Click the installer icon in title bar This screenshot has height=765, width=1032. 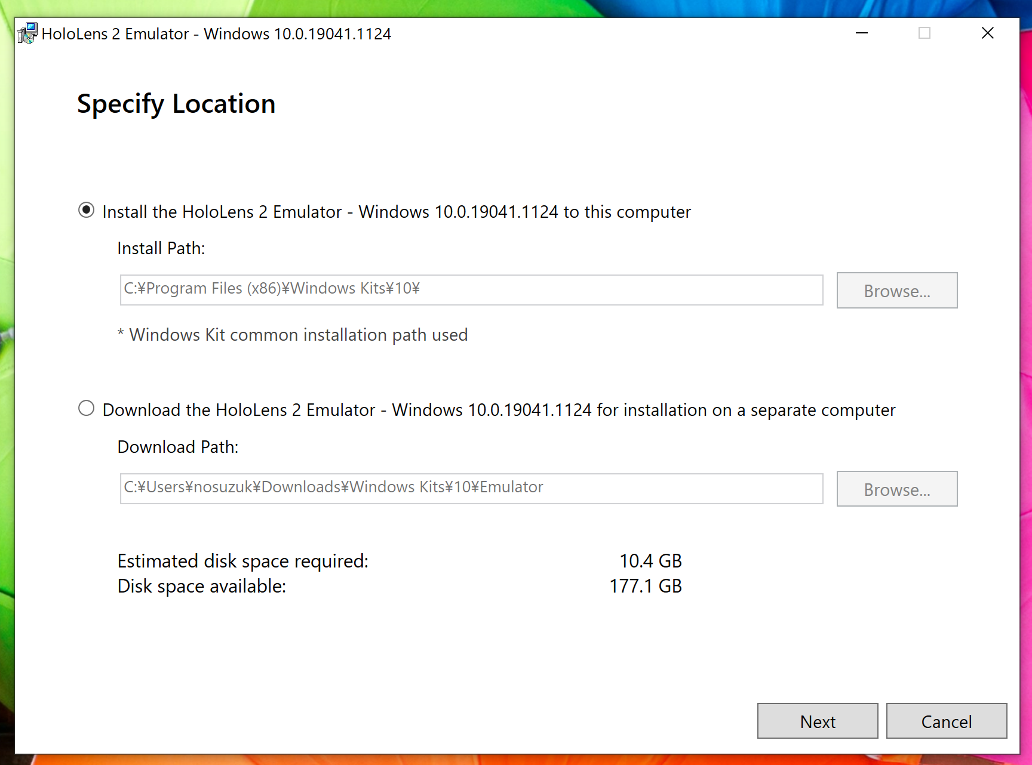[x=27, y=33]
